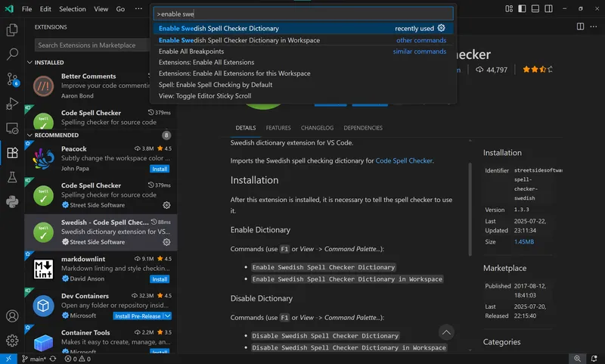Select Extensions: Enable All Extensions command
The image size is (605, 364).
(303, 62)
